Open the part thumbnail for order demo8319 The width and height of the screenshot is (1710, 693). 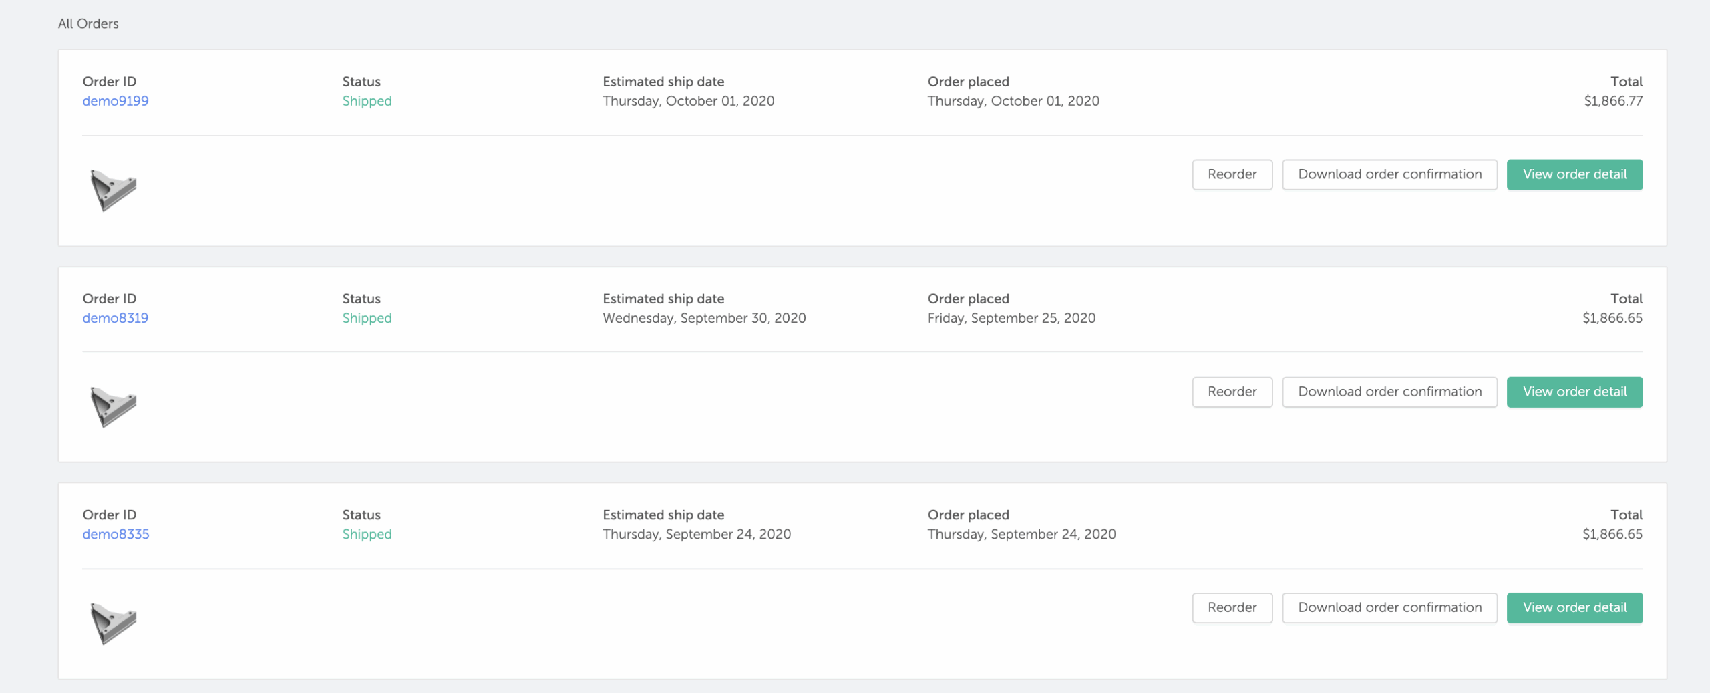[x=113, y=406]
